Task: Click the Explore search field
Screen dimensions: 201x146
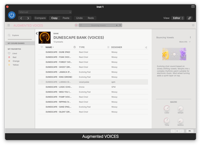Action: [x=20, y=35]
